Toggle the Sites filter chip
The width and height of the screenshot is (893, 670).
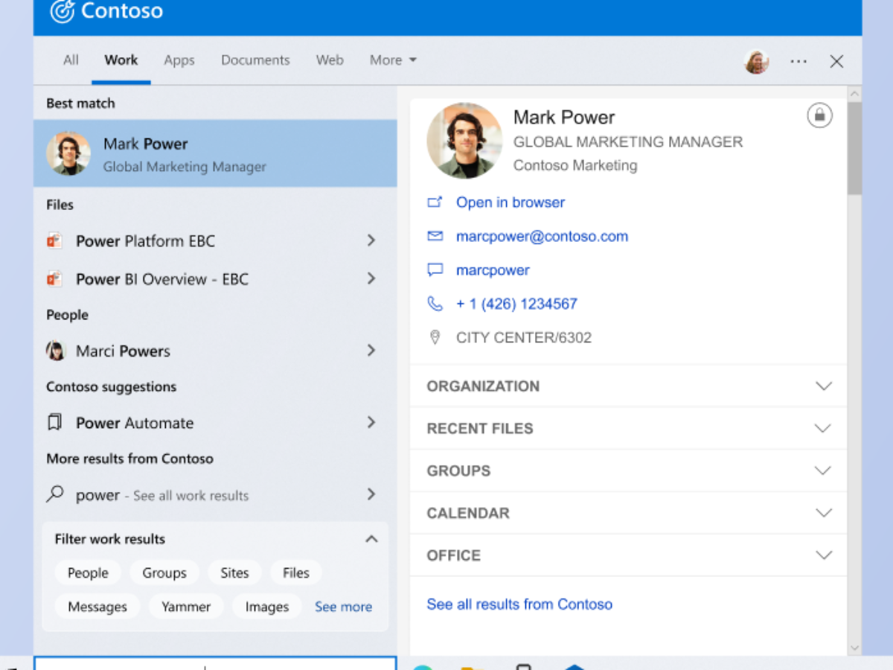(x=234, y=572)
